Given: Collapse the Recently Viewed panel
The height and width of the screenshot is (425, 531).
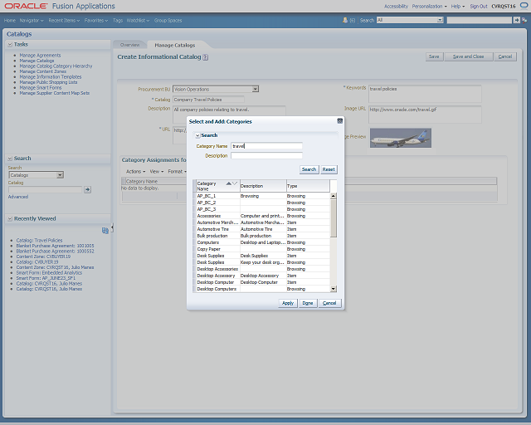Looking at the screenshot, I should (10, 218).
